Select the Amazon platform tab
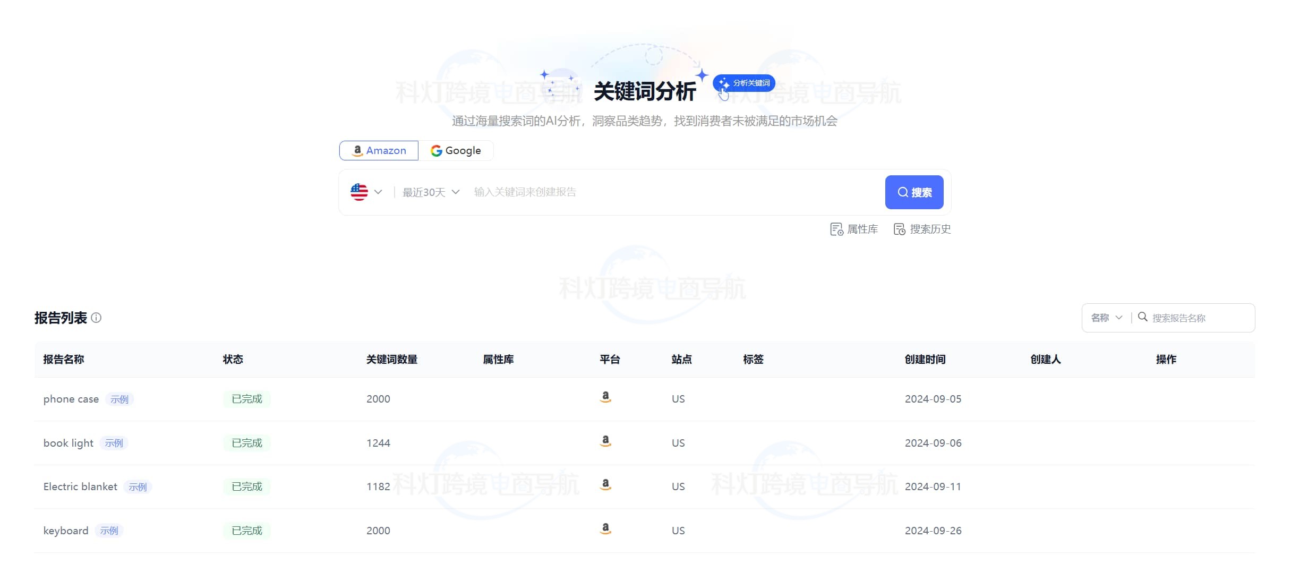 (x=378, y=150)
